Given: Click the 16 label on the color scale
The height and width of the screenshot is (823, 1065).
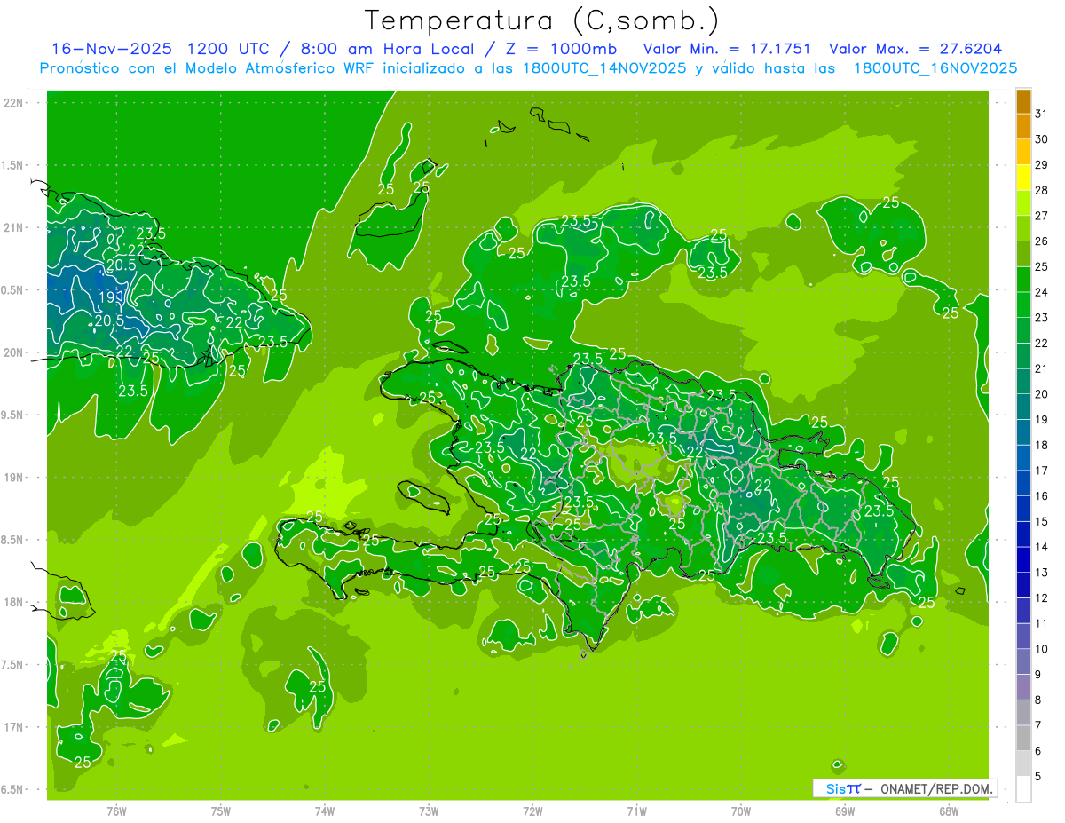Looking at the screenshot, I should pyautogui.click(x=1042, y=496).
